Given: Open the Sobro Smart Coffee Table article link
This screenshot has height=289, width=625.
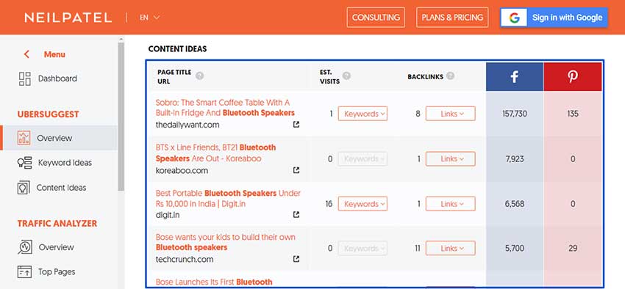Looking at the screenshot, I should [225, 107].
